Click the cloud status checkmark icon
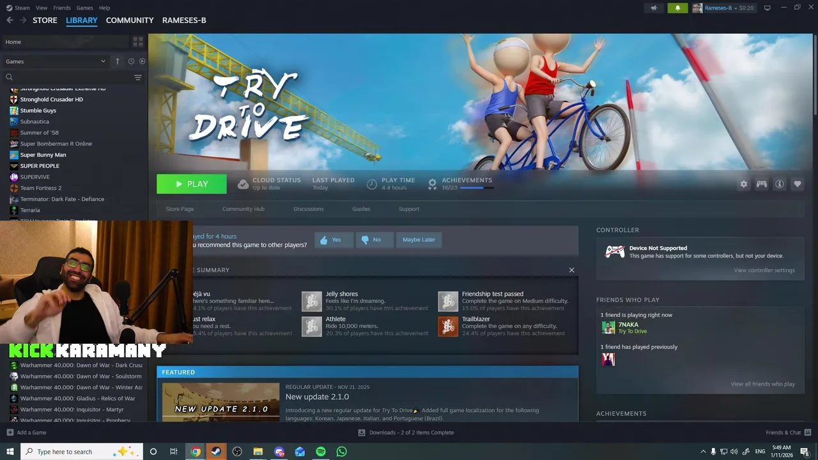818x460 pixels. [x=243, y=184]
